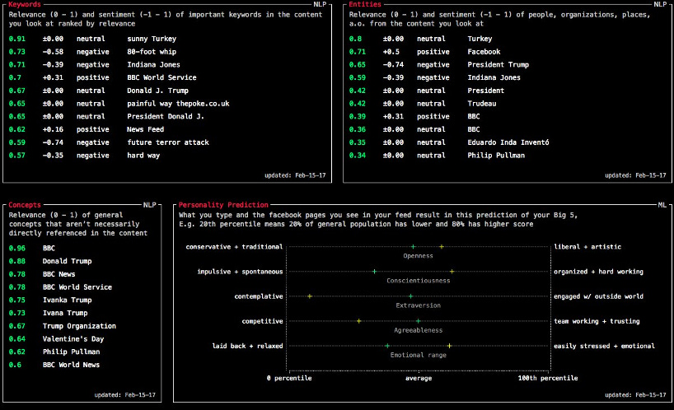Click 'Indiana Jones' in the Entities panel
The width and height of the screenshot is (674, 410).
click(x=494, y=77)
